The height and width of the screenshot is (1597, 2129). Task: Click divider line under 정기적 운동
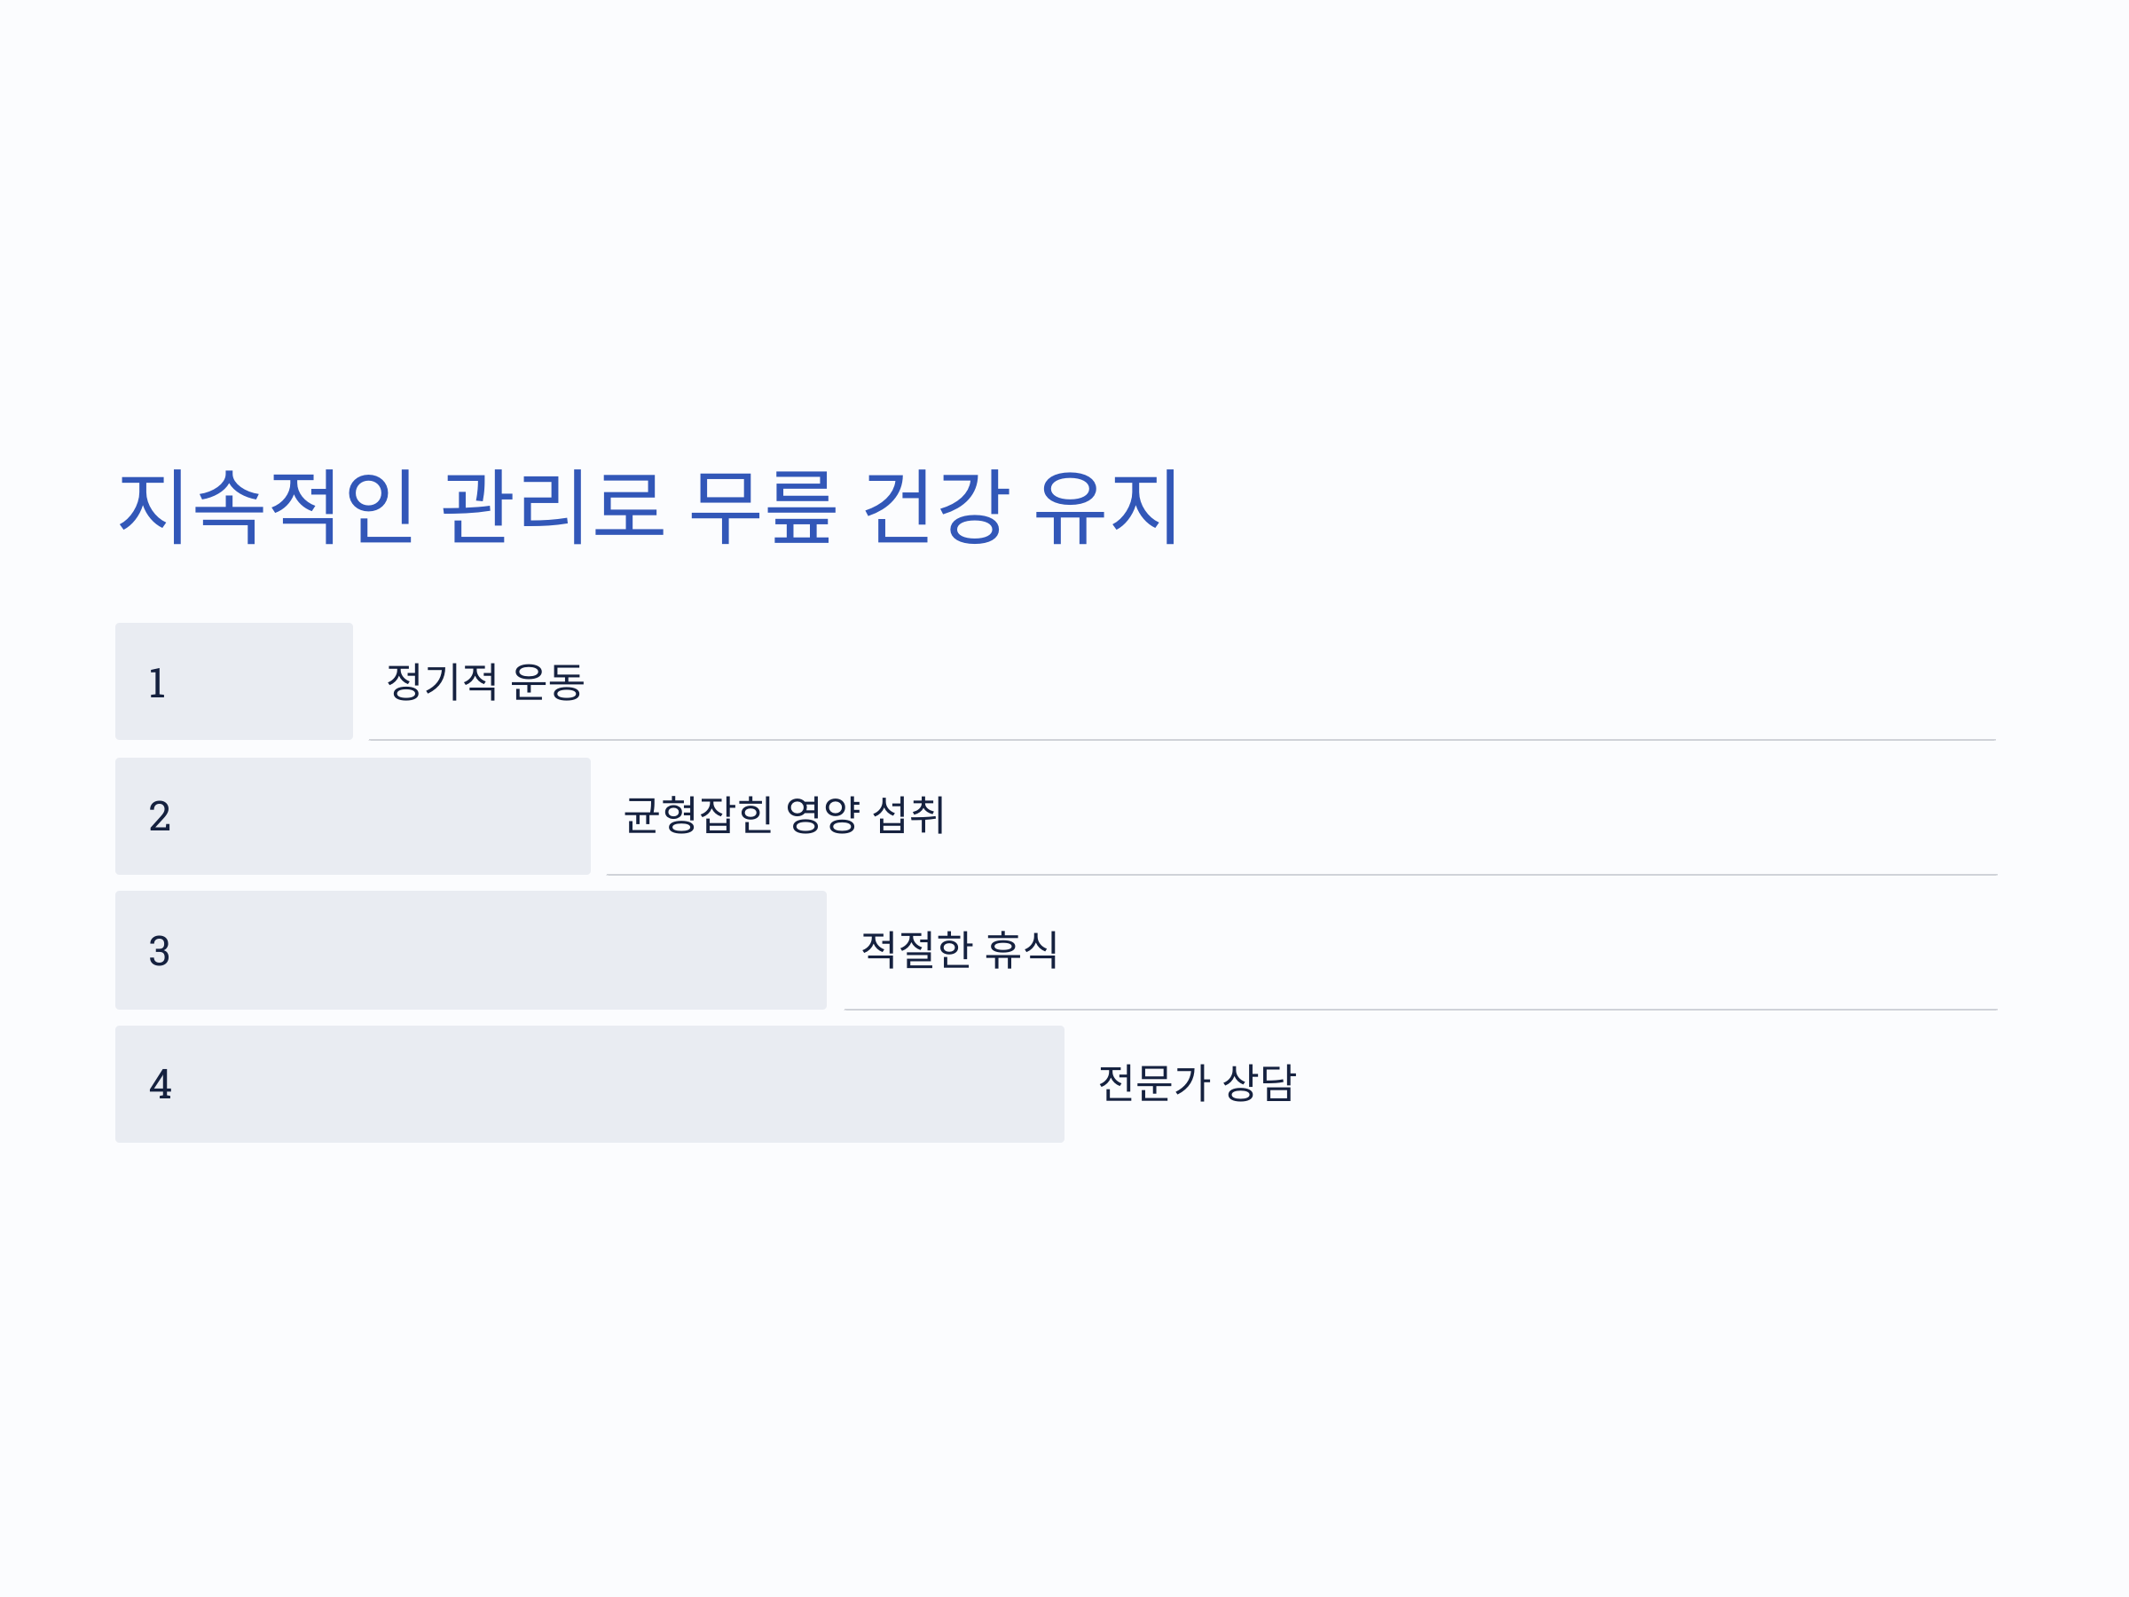(1182, 739)
